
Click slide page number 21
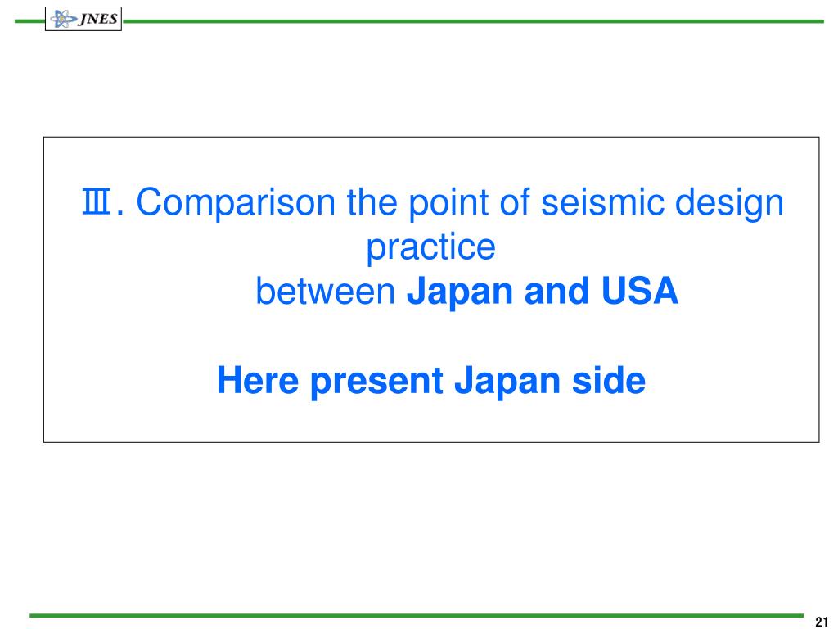(822, 622)
